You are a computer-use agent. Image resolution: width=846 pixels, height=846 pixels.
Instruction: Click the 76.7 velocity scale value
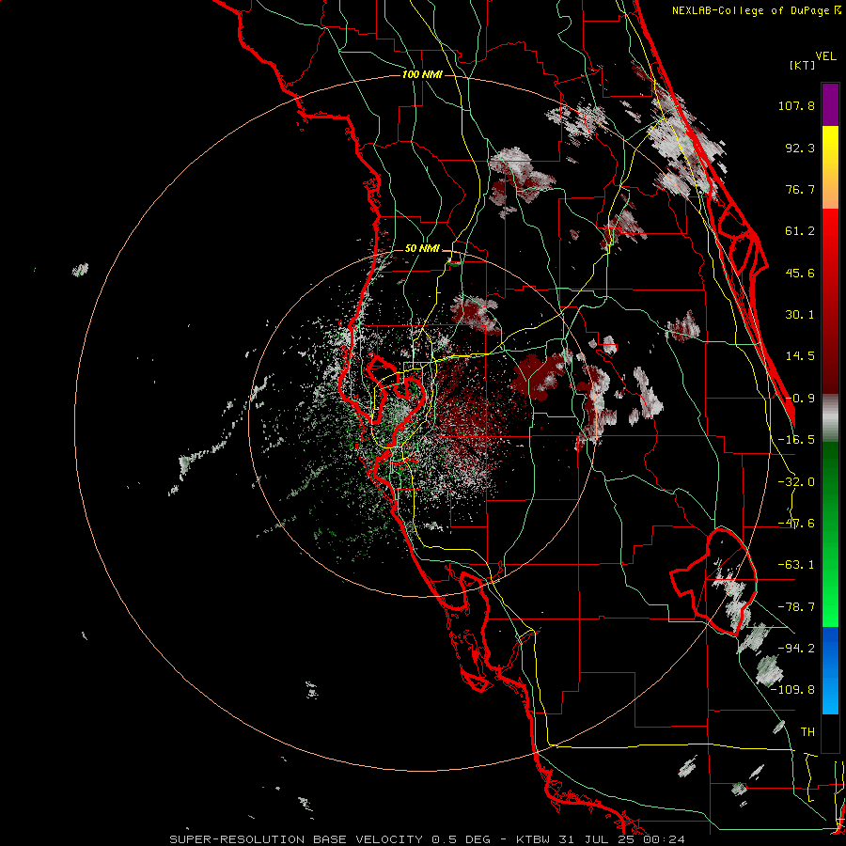coord(800,189)
